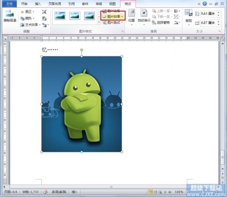
Task: Open the Rotate objects menu icon
Action: pos(177,23)
